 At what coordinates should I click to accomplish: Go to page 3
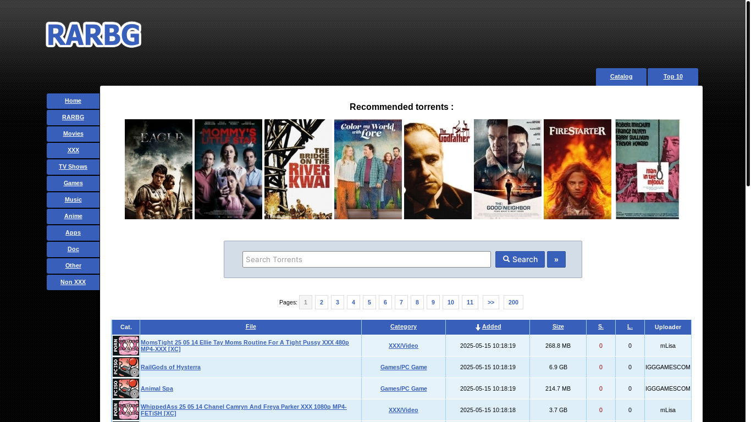[338, 302]
